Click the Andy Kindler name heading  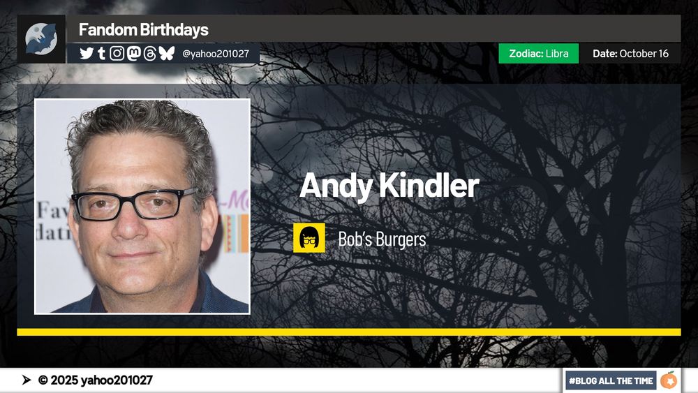(389, 186)
